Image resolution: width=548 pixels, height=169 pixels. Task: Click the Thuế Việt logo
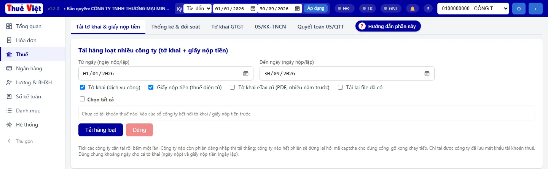(x=24, y=8)
